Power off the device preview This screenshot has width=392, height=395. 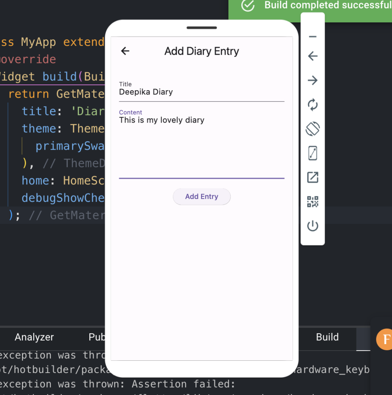[x=313, y=226]
